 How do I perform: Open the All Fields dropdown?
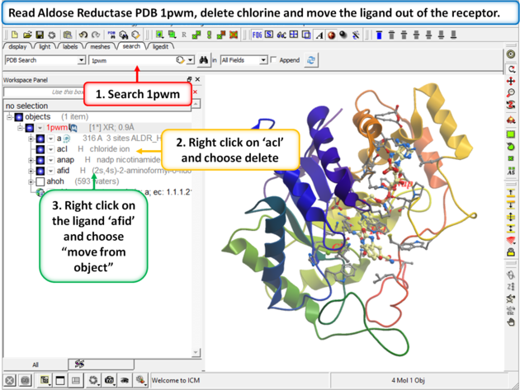(263, 60)
